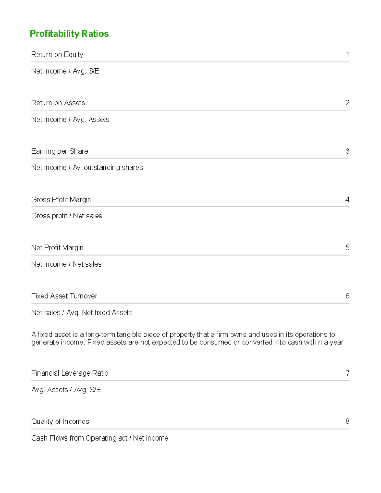The height and width of the screenshot is (493, 381).
Task: Click the number 3 card marker
Action: (347, 151)
